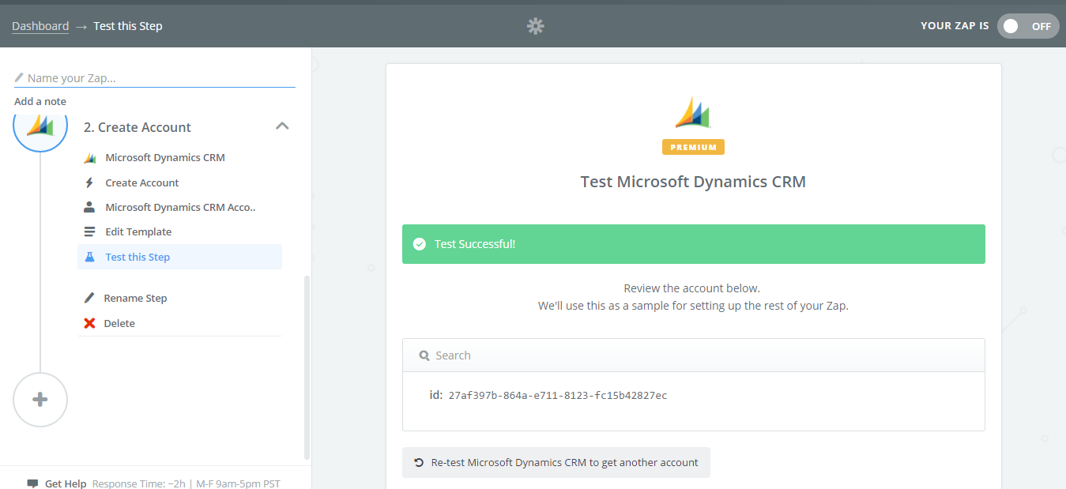Click the Dynamics CRM step circle icon
The height and width of the screenshot is (489, 1066).
[x=40, y=126]
